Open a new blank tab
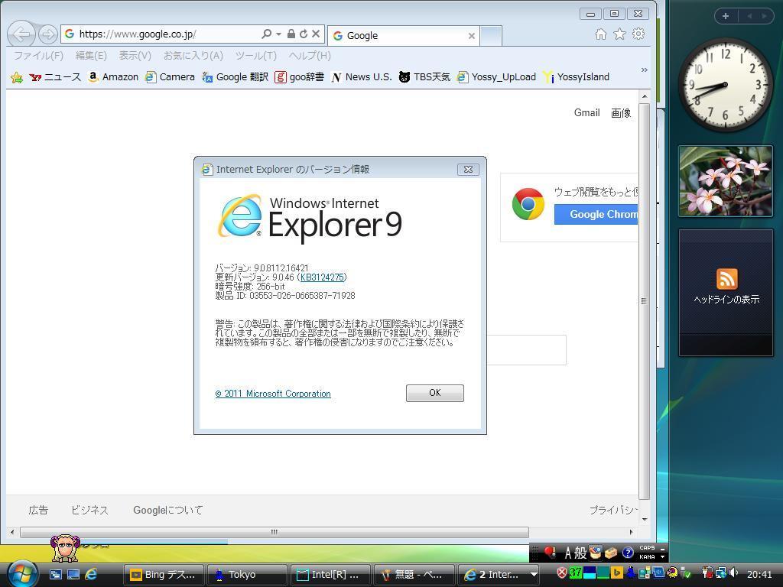Image resolution: width=783 pixels, height=587 pixels. (491, 36)
